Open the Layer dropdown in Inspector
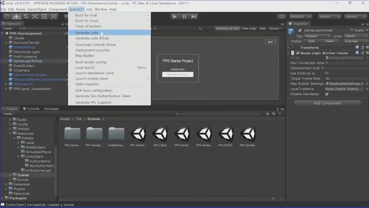 click(356, 36)
